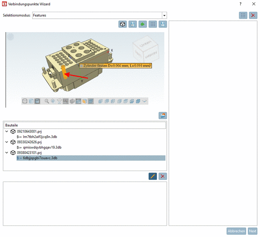Click the cube icon button above the 3D view
Viewport: 260px width, 237px height.
pos(122,24)
